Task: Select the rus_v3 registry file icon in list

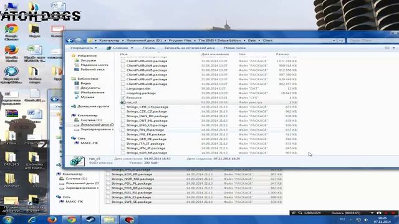Action: tap(123, 102)
